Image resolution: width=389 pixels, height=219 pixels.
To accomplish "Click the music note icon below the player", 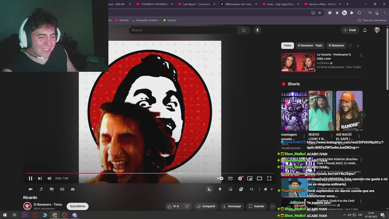I will (x=41, y=189).
